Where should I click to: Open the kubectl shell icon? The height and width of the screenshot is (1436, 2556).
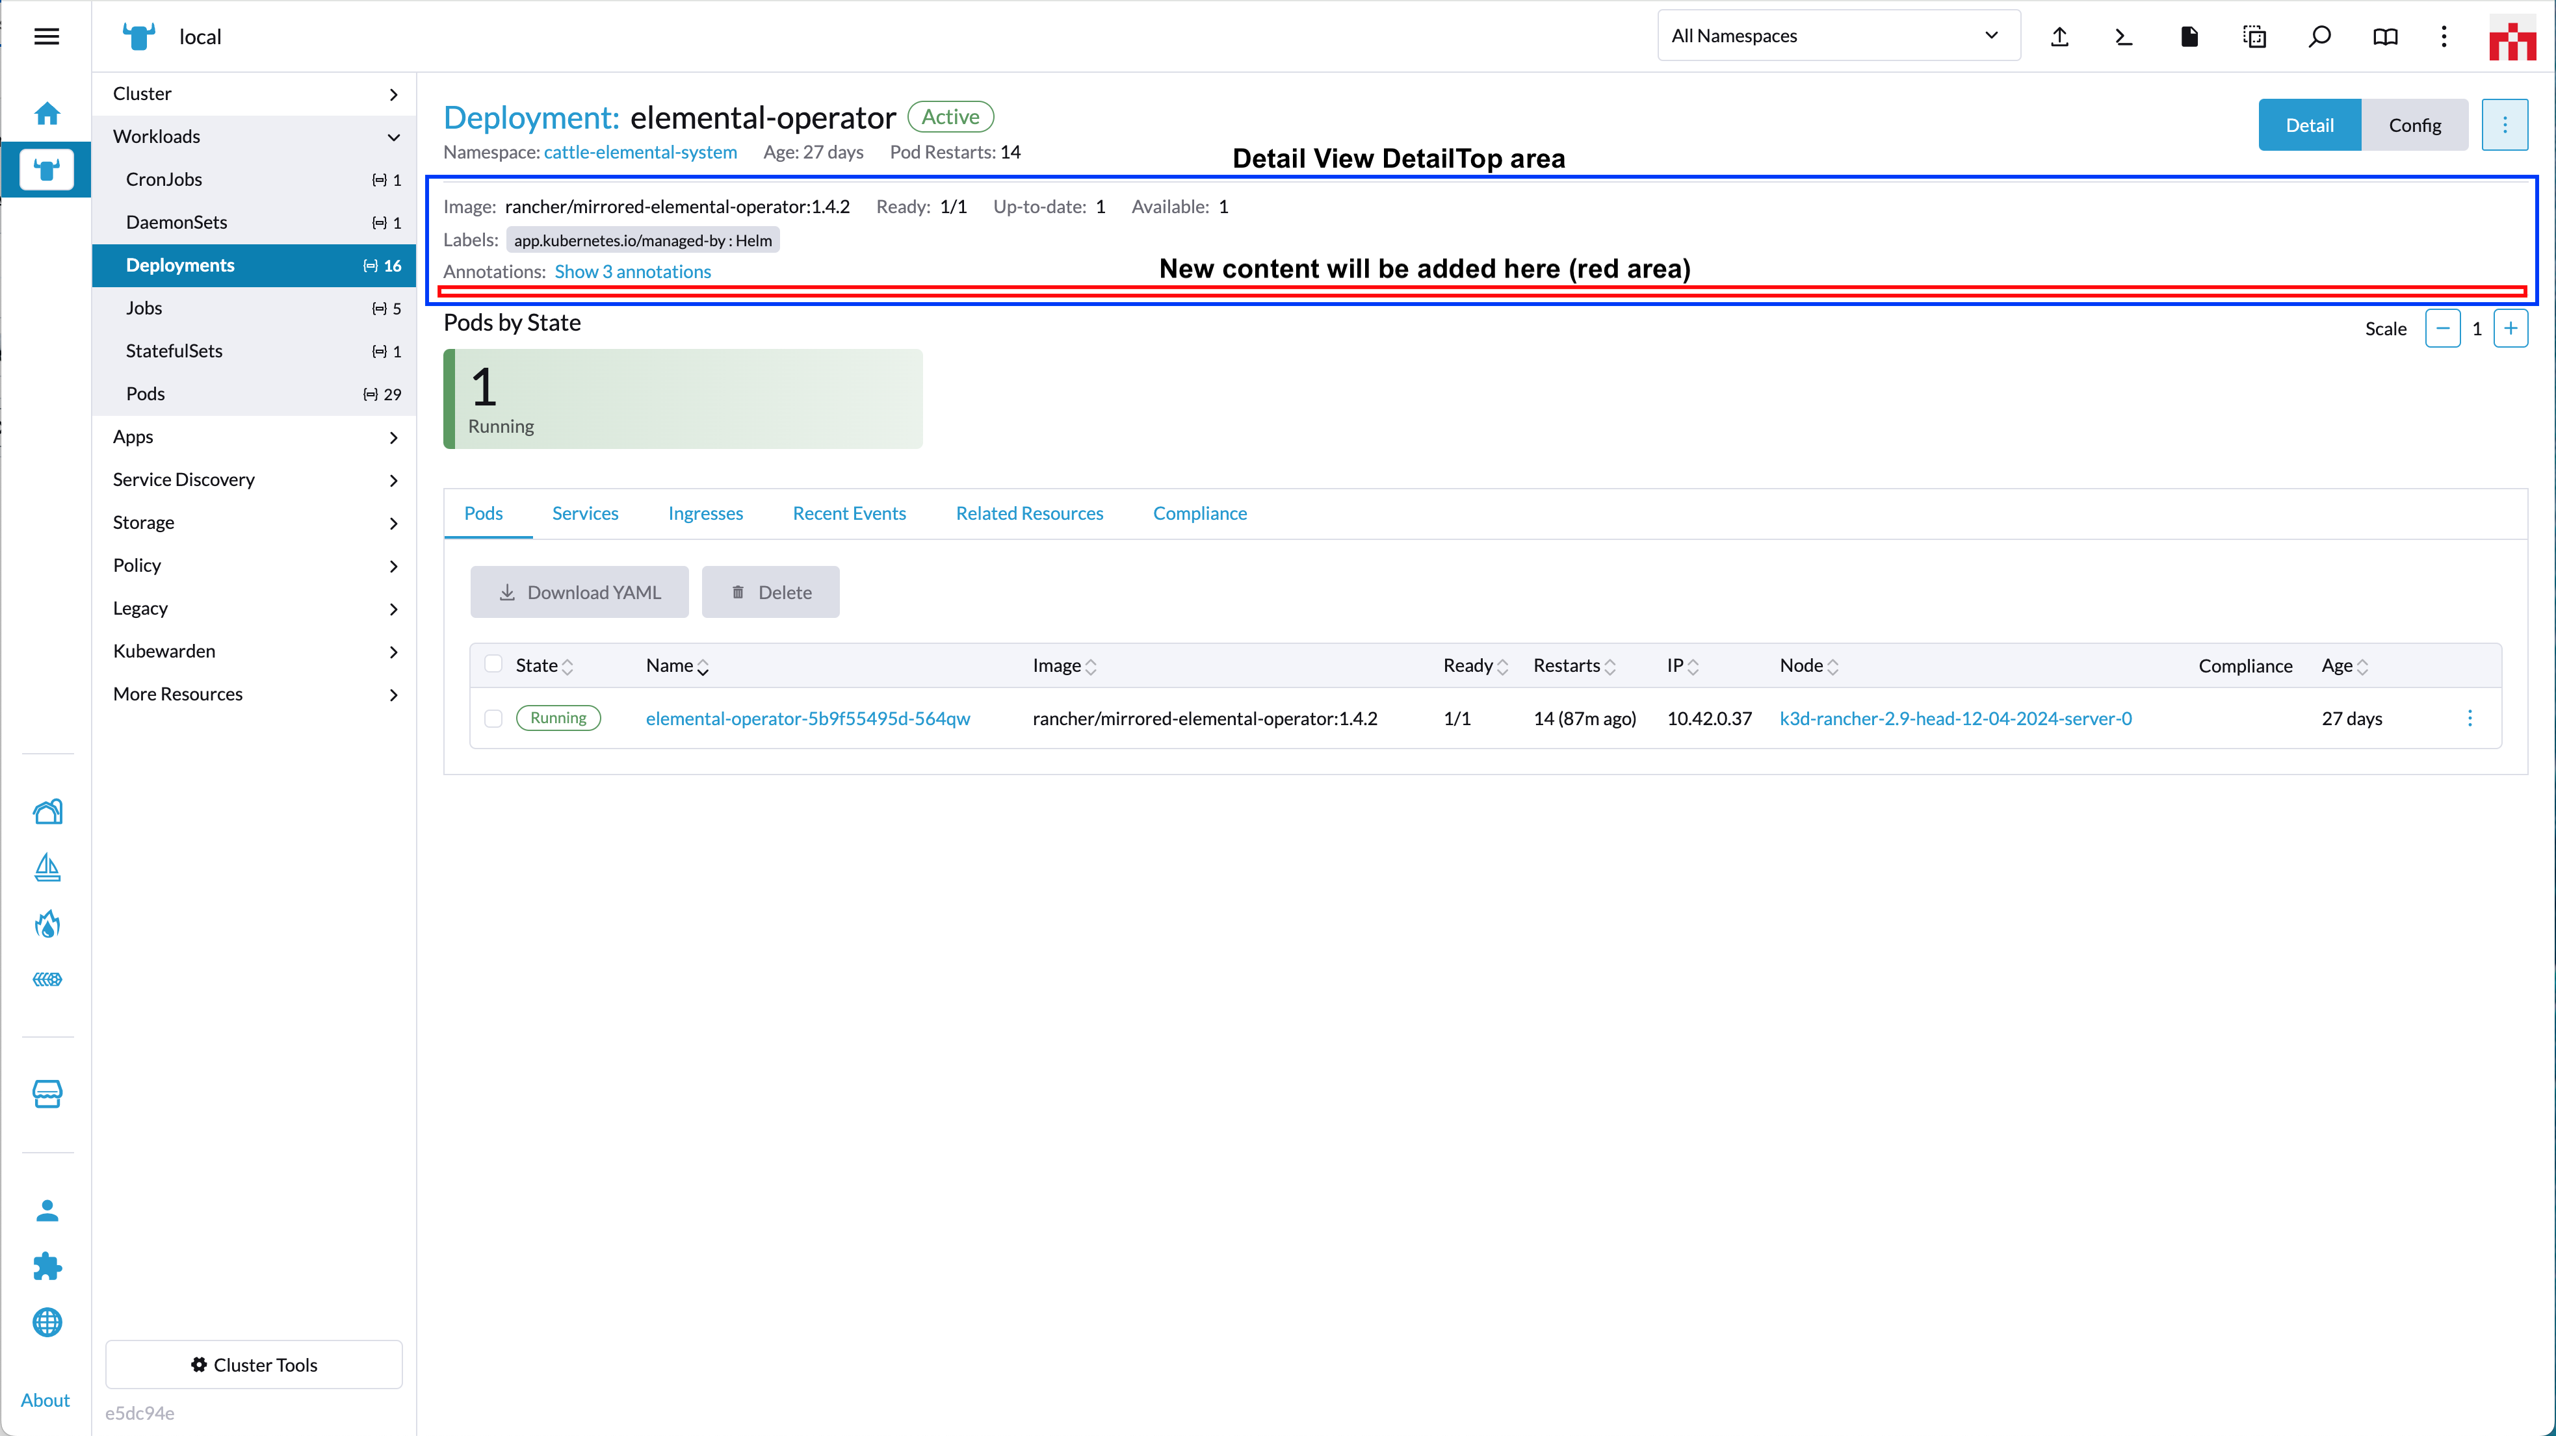(2123, 36)
